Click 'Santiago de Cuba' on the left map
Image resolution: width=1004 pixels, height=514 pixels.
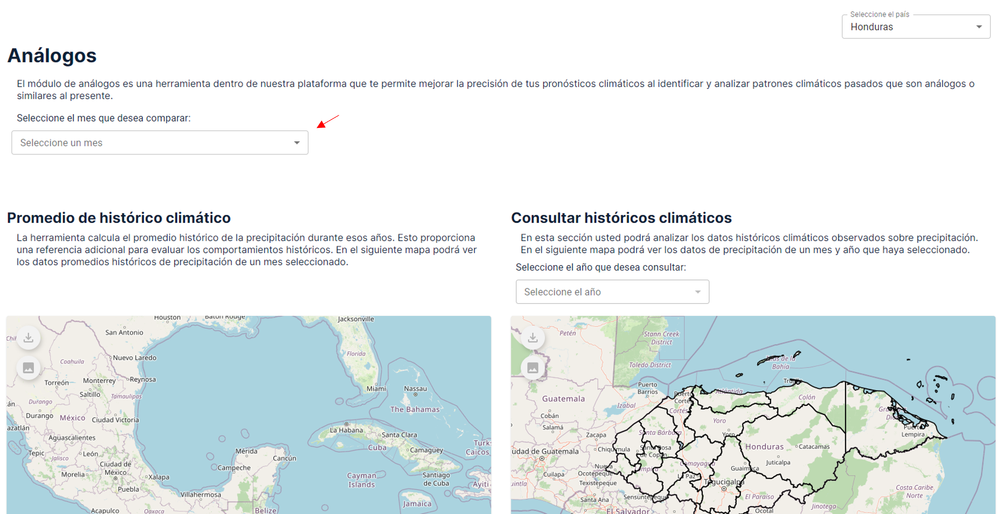(436, 479)
